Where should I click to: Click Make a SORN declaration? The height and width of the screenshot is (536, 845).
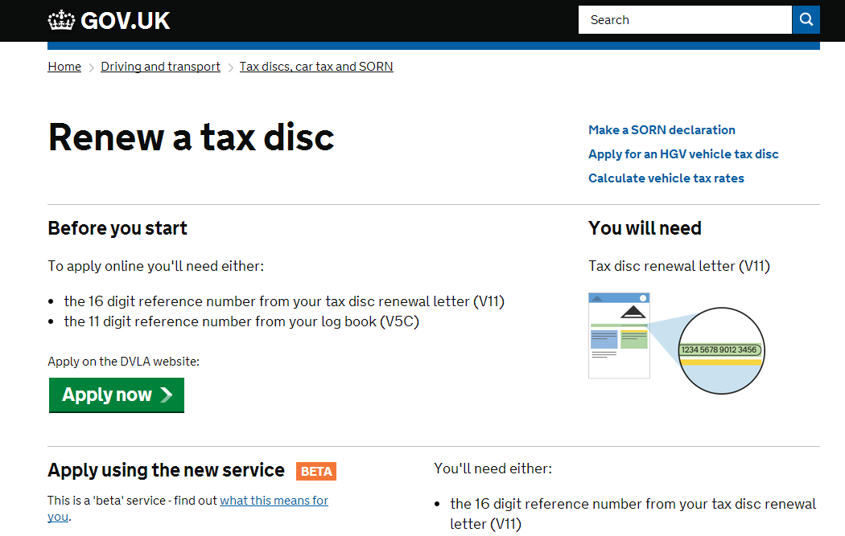pyautogui.click(x=661, y=129)
